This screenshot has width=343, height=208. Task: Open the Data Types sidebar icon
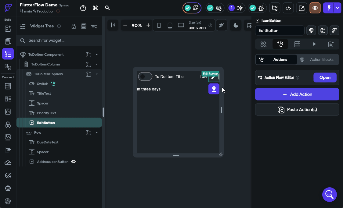pos(8,99)
